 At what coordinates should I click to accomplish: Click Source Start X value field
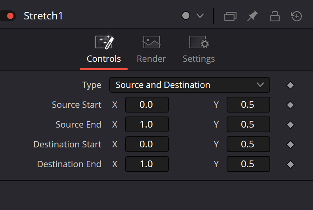point(147,105)
